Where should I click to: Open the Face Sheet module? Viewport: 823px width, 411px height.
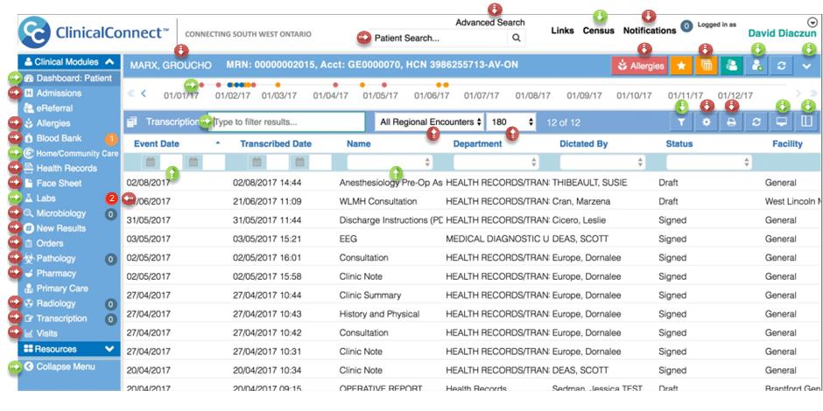click(x=59, y=184)
